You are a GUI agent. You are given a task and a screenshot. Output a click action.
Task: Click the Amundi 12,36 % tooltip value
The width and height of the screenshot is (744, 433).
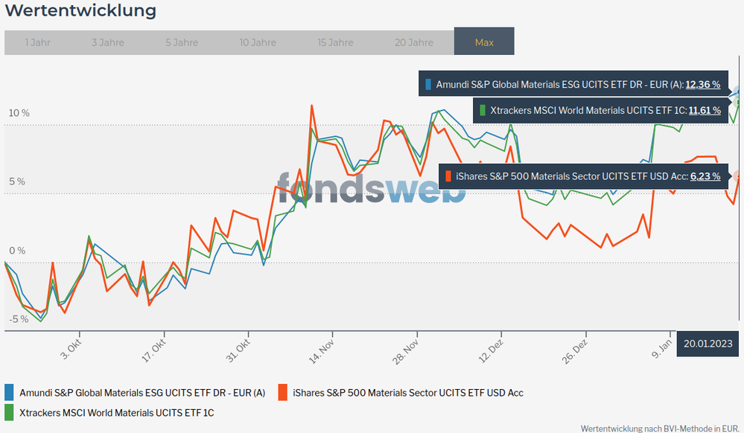pos(702,85)
